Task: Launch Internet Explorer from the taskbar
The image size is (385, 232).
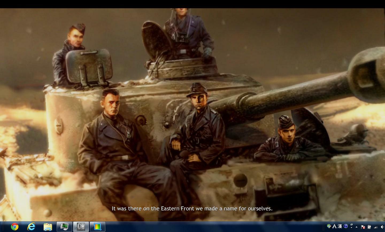Action: pyautogui.click(x=31, y=227)
